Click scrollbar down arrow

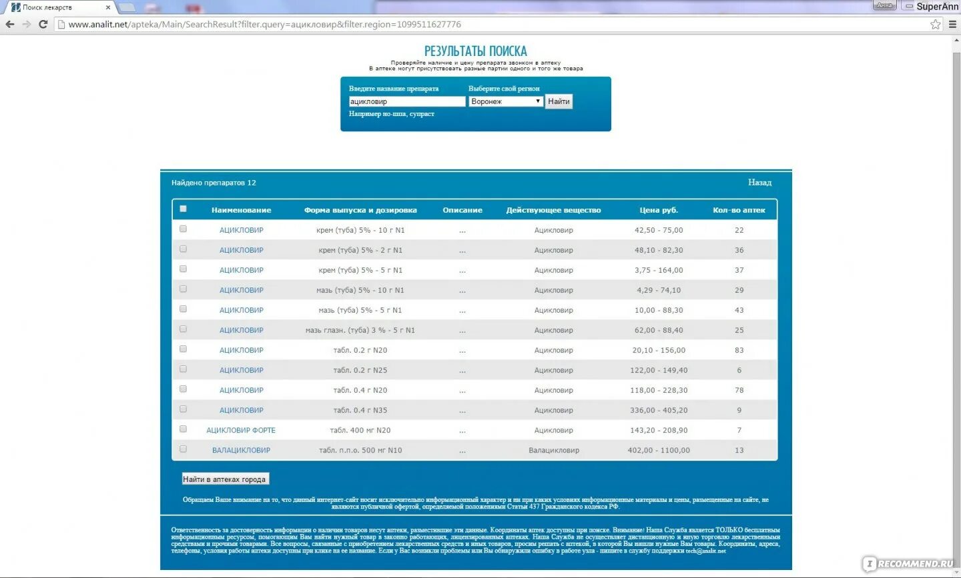point(956,572)
